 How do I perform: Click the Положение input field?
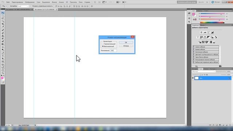(113, 51)
